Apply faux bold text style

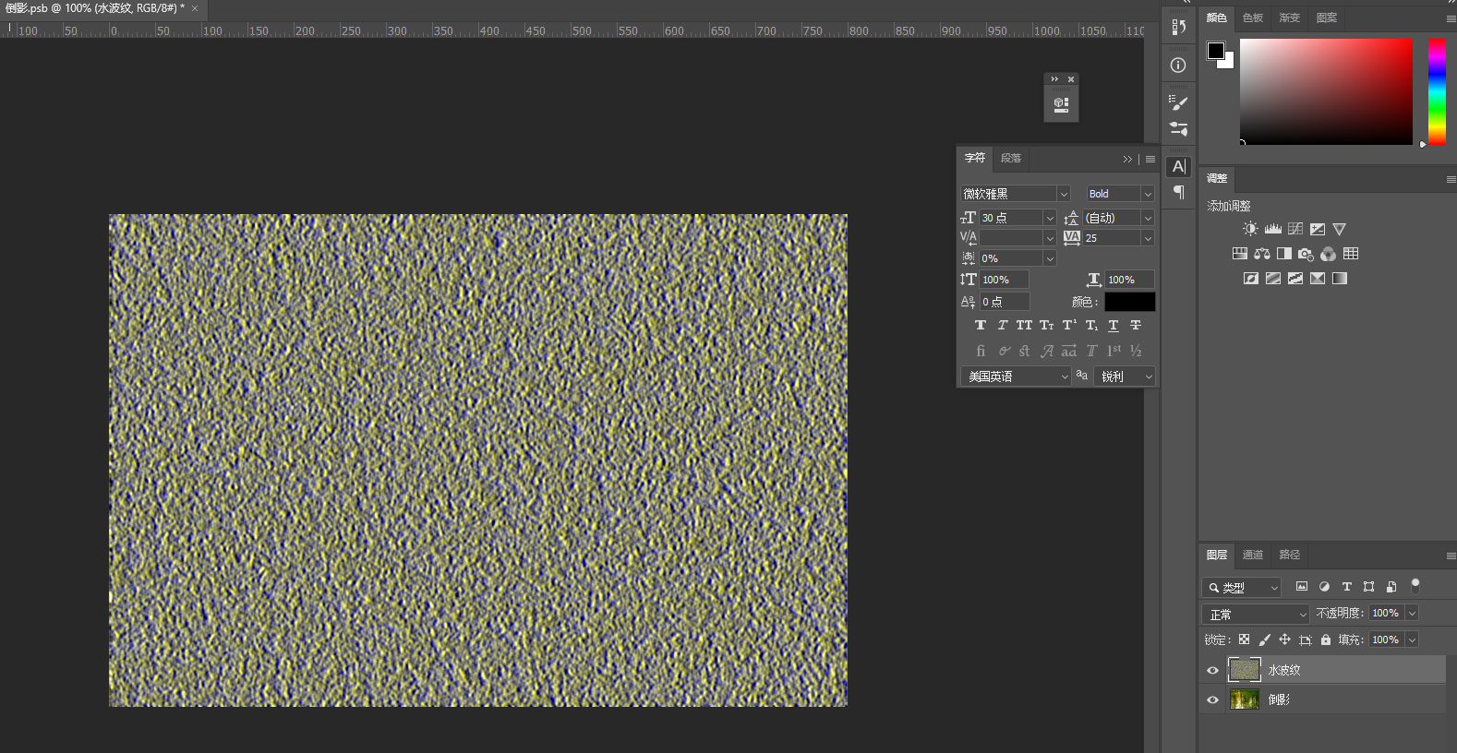(981, 326)
